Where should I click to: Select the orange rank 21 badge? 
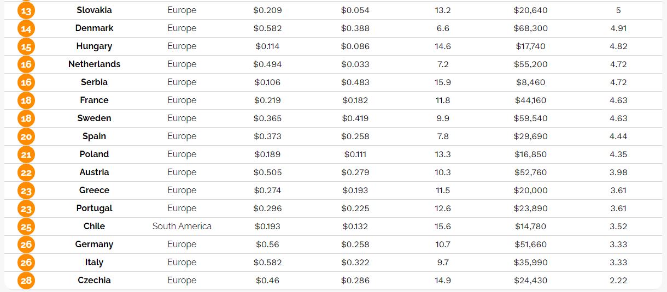(26, 155)
